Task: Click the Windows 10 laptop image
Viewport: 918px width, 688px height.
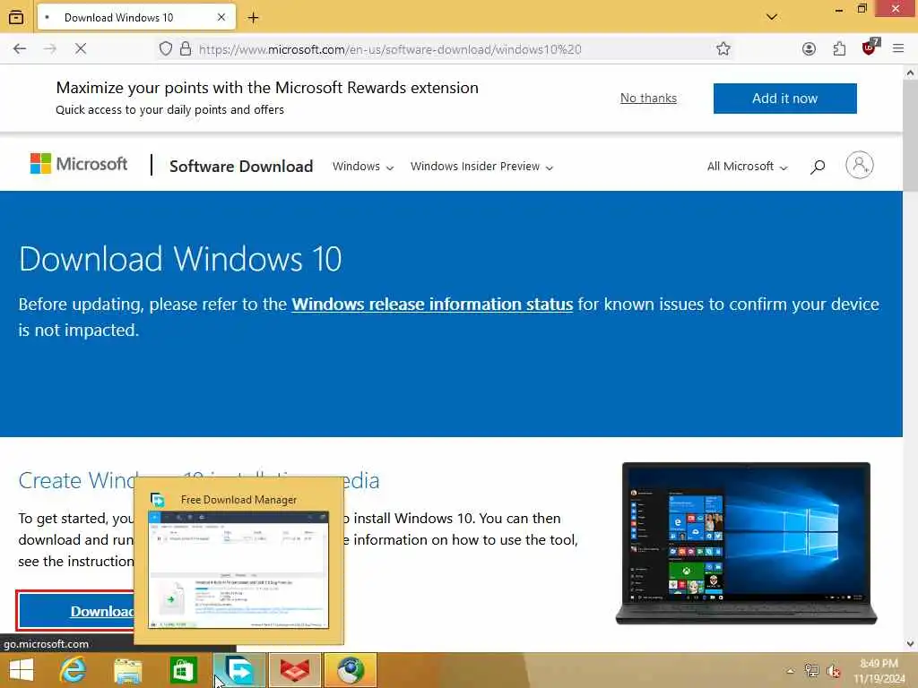Action: tap(746, 544)
